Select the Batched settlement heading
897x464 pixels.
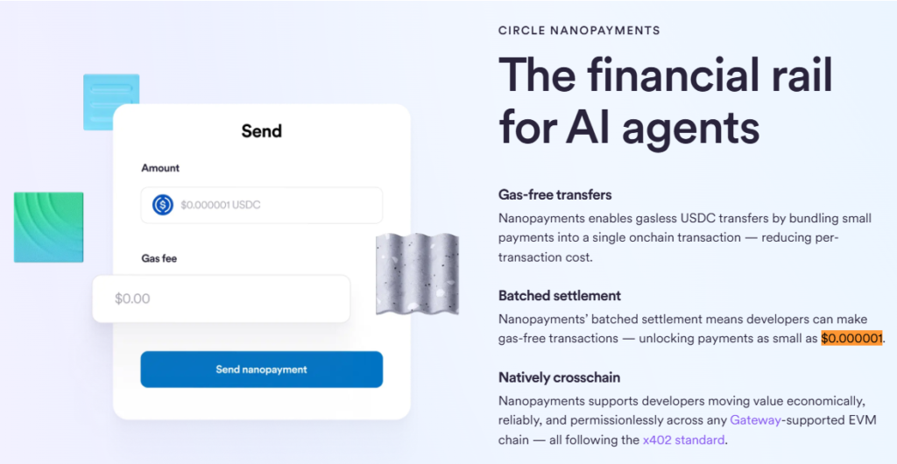pyautogui.click(x=560, y=296)
